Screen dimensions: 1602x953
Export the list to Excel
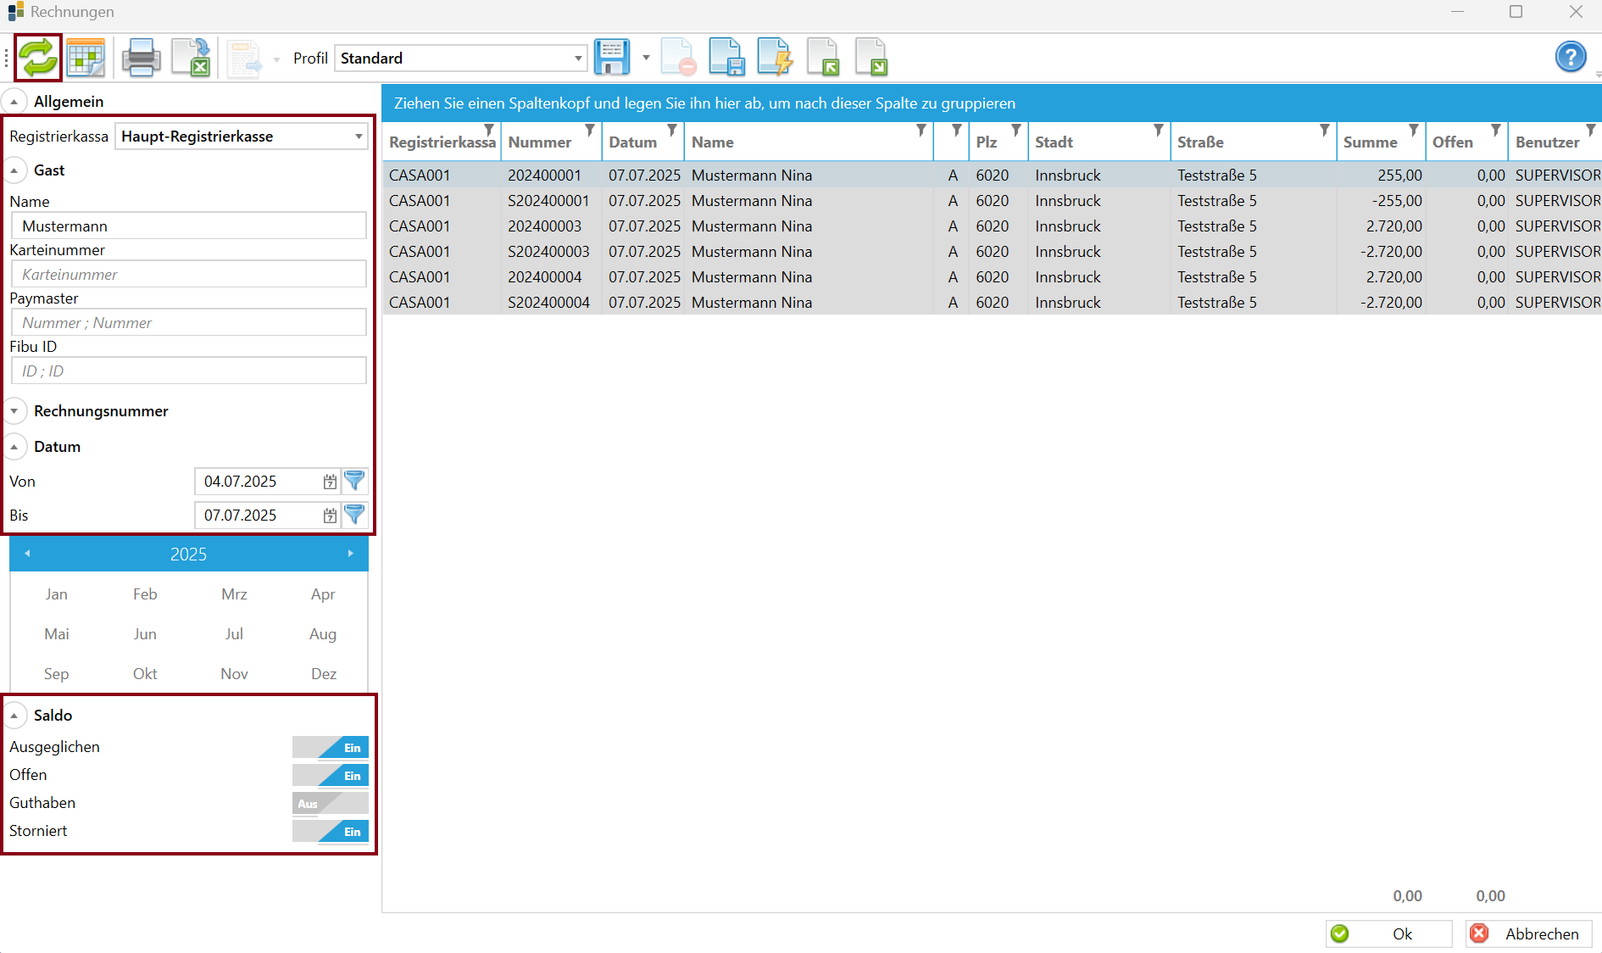(191, 58)
